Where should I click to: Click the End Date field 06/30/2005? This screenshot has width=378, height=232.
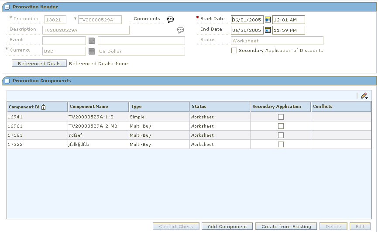[247, 30]
